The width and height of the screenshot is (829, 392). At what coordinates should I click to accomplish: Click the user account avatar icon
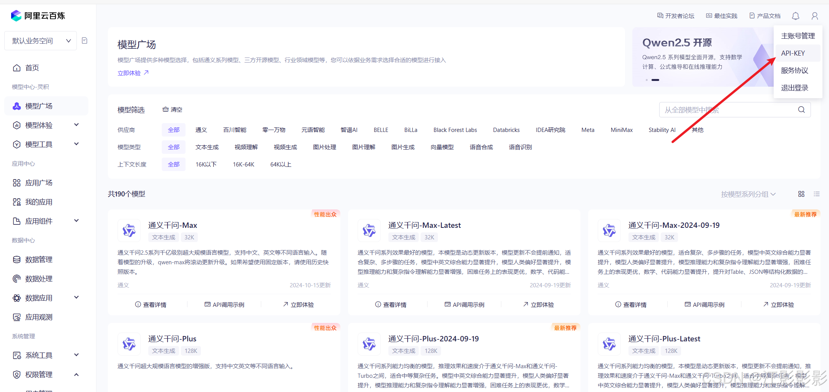tap(815, 16)
